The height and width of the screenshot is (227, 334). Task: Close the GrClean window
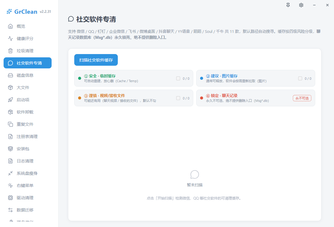327,5
